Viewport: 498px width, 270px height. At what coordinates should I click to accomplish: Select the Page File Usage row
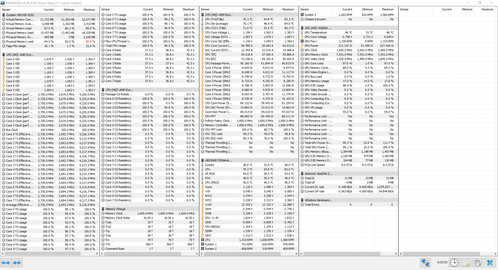tap(50, 46)
